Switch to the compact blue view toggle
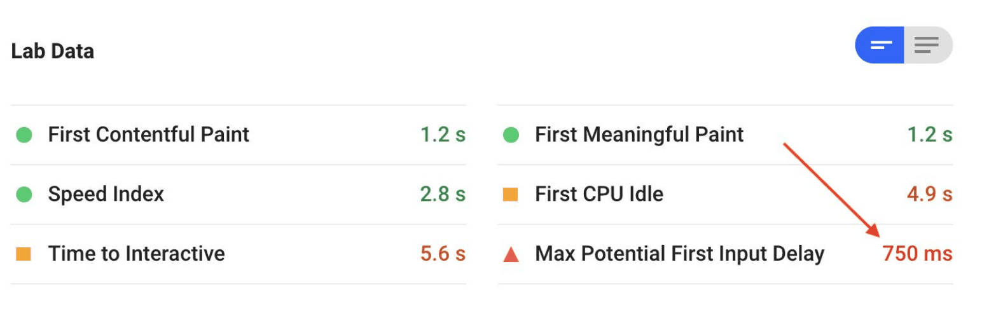Screen dimensions: 982x309 point(880,45)
